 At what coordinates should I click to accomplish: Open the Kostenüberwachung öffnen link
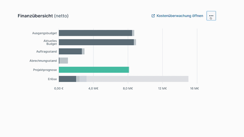[x=180, y=16]
